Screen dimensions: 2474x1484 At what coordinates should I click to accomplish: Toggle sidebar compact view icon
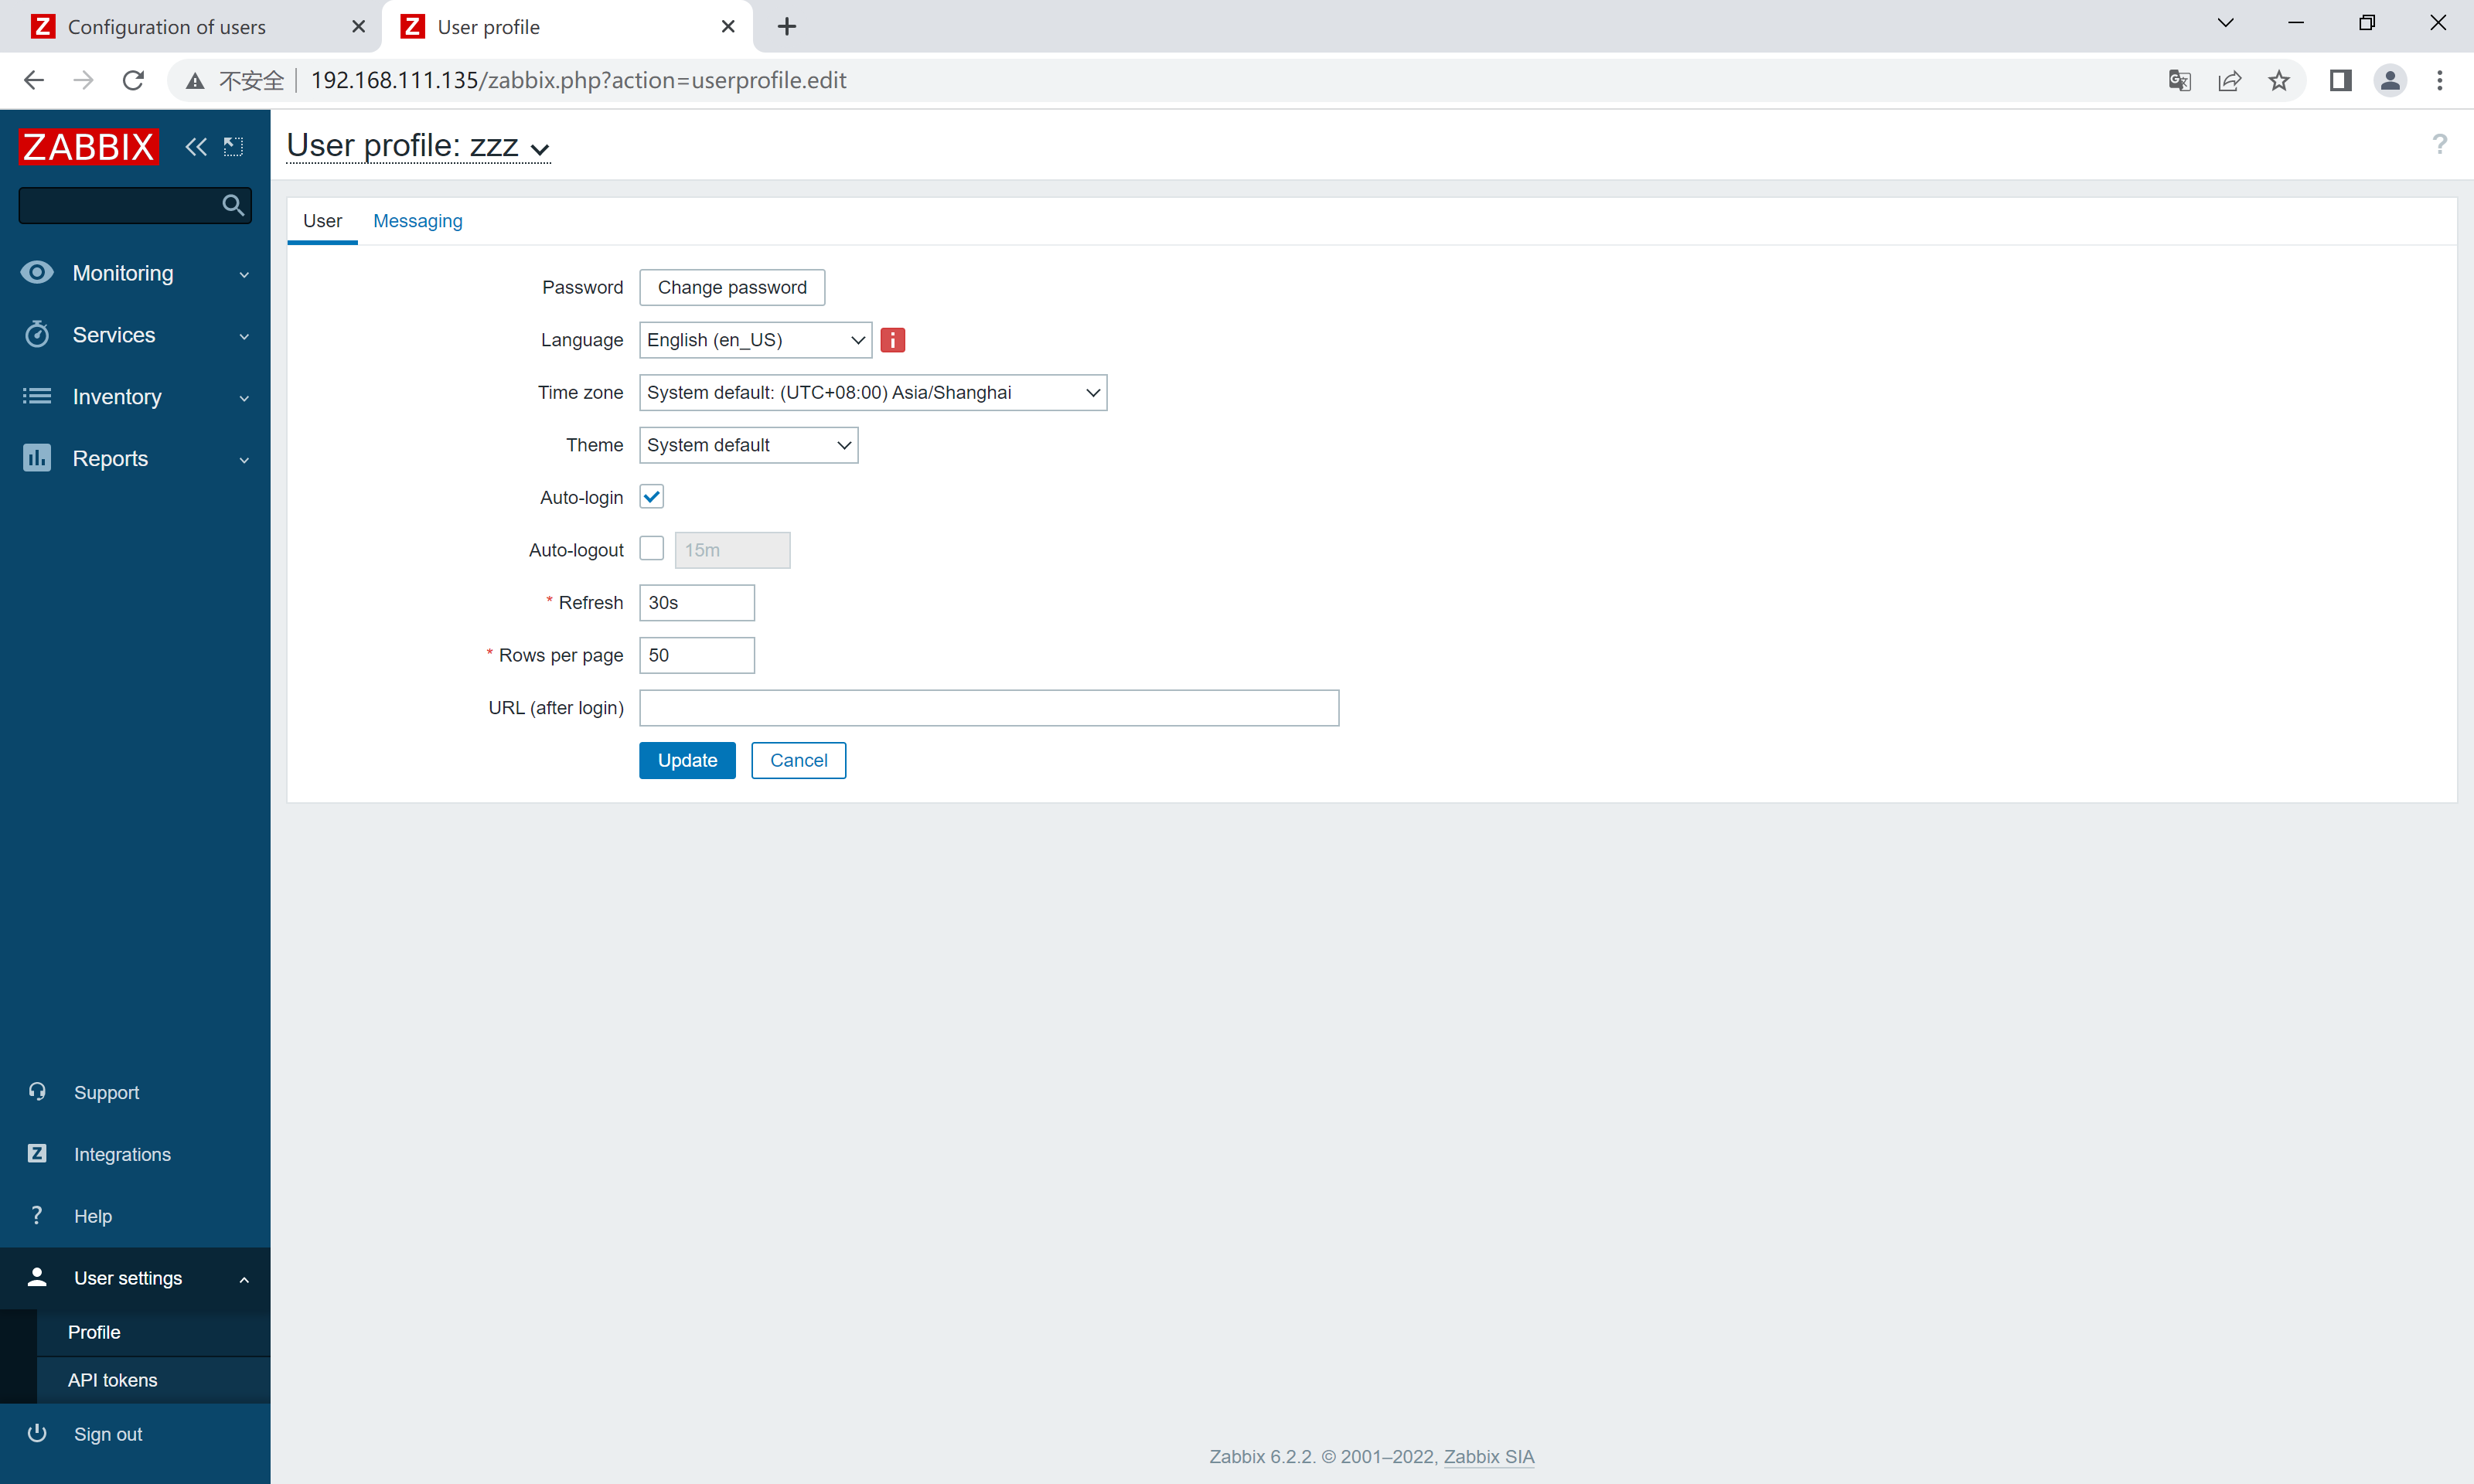click(233, 147)
